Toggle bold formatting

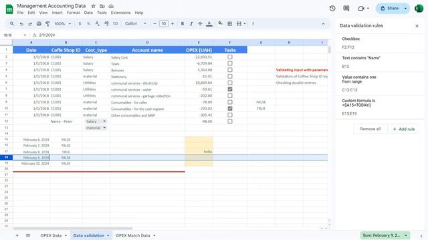tap(183, 24)
